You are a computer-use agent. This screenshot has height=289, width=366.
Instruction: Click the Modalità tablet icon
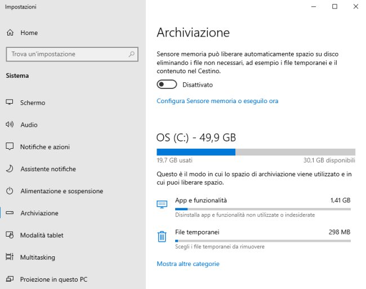(x=10, y=235)
